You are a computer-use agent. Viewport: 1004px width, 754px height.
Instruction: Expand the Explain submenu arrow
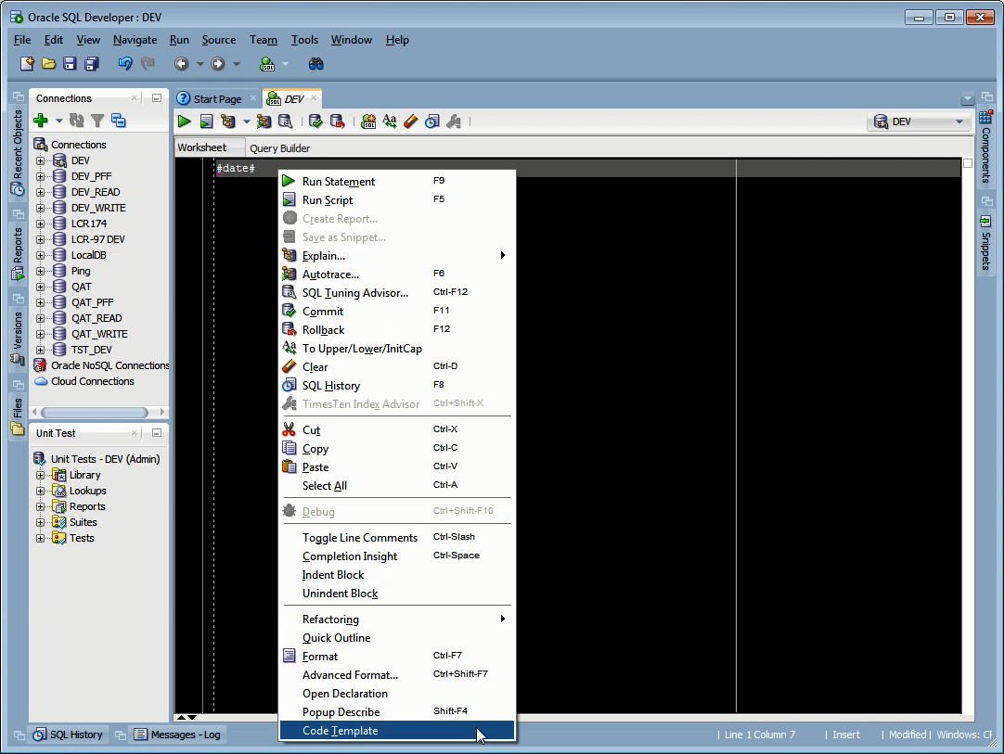coord(503,255)
